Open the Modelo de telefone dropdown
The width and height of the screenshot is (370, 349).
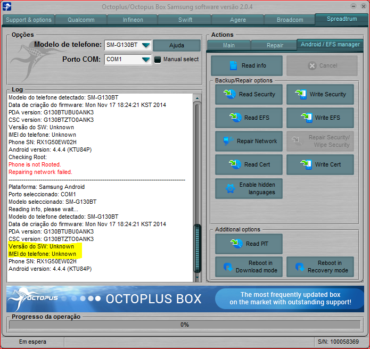128,45
